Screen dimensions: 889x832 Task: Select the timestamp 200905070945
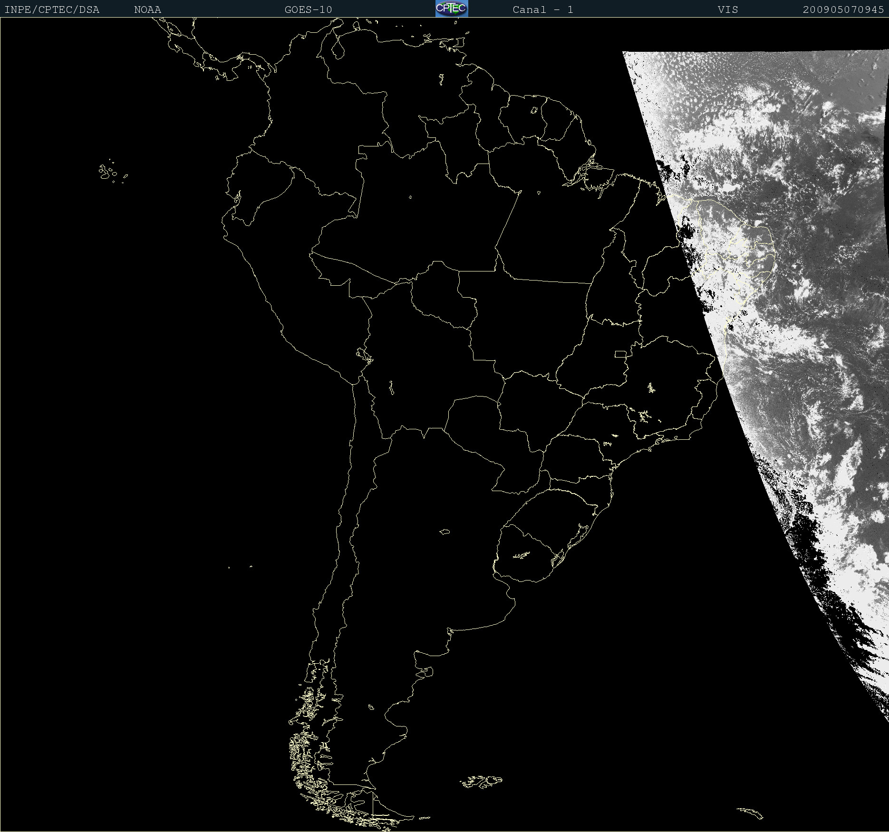(x=843, y=10)
